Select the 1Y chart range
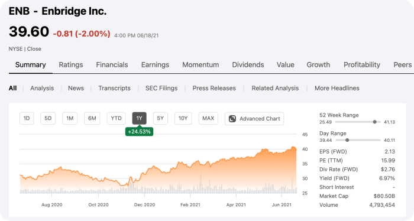Screen dimensions: 414x221 139,118
